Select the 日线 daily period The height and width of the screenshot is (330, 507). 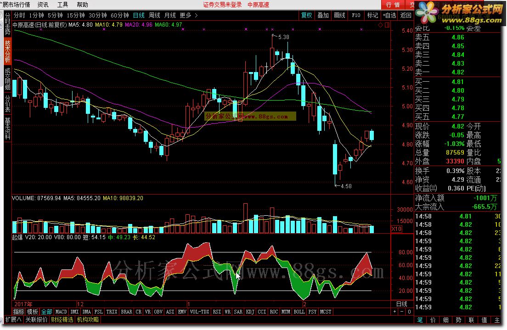click(139, 16)
